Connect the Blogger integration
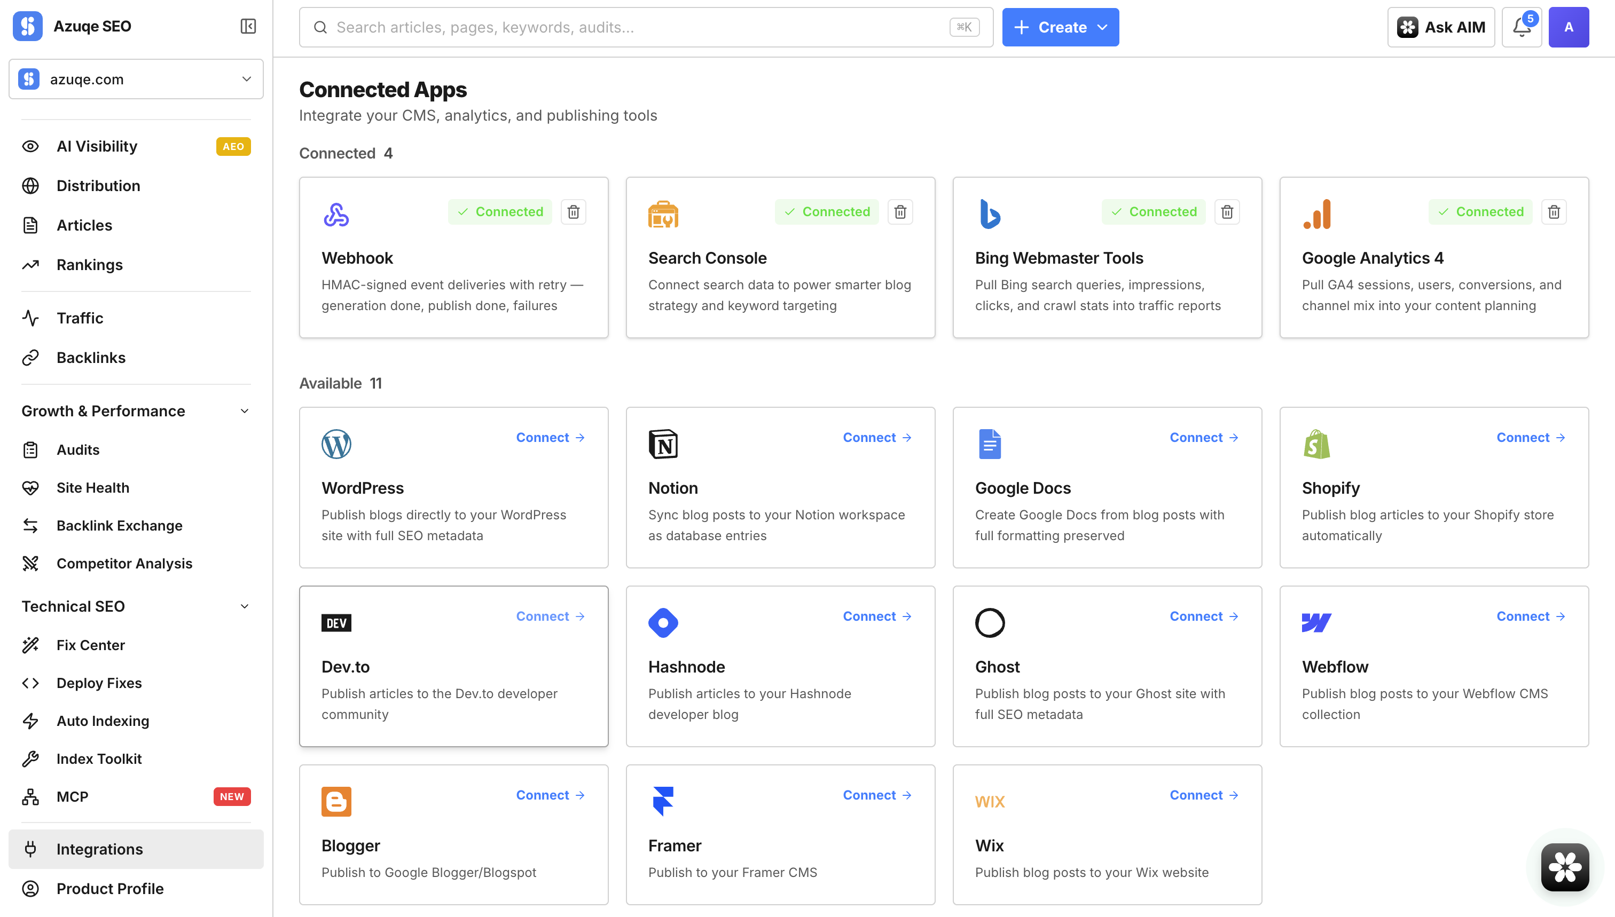The width and height of the screenshot is (1615, 917). 550,795
